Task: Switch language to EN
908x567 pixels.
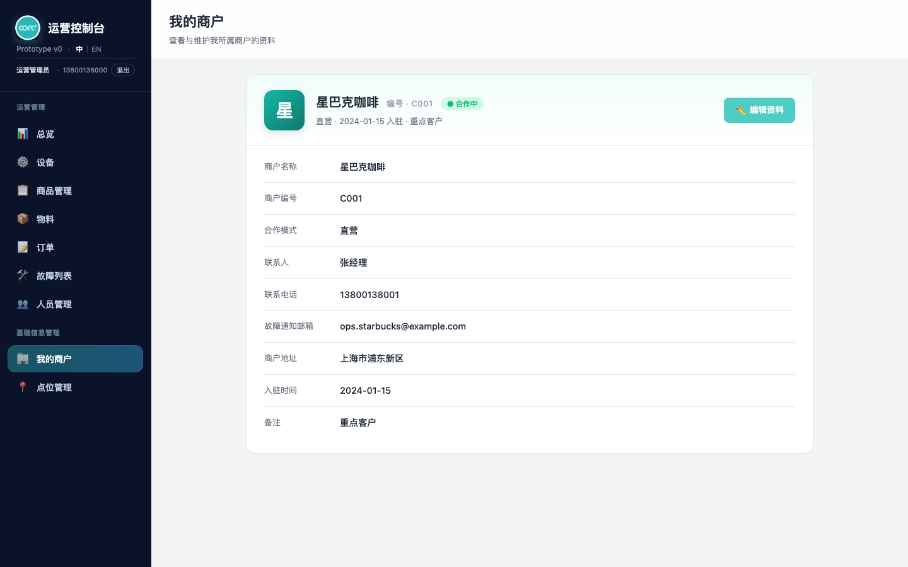Action: click(96, 49)
